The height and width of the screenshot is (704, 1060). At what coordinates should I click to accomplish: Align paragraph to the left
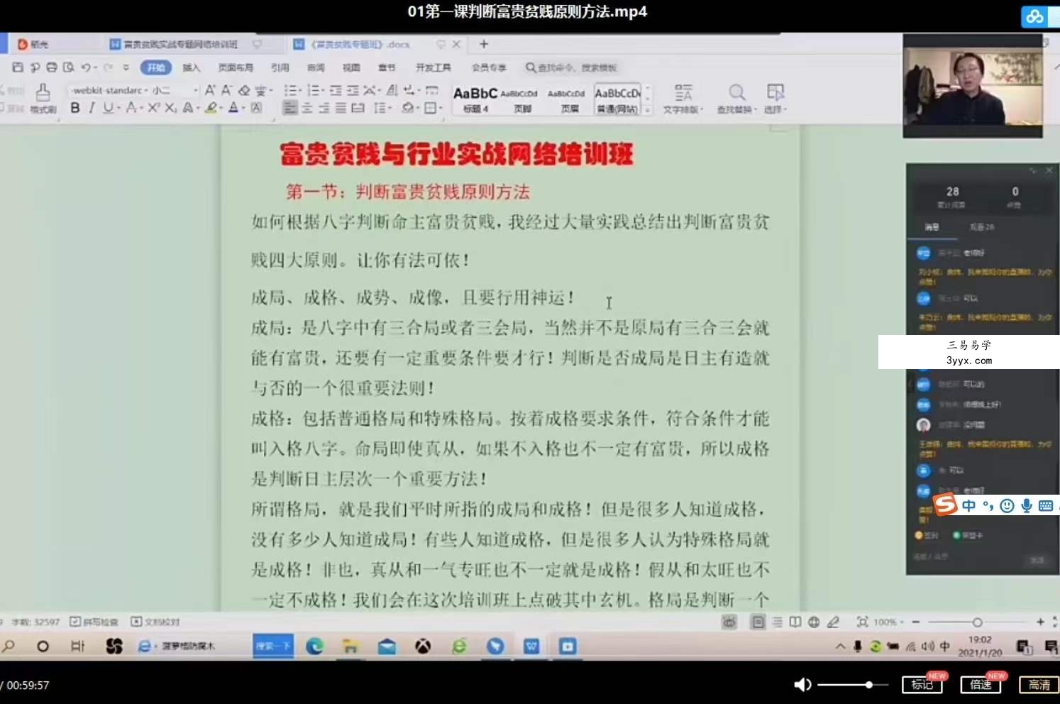point(289,108)
